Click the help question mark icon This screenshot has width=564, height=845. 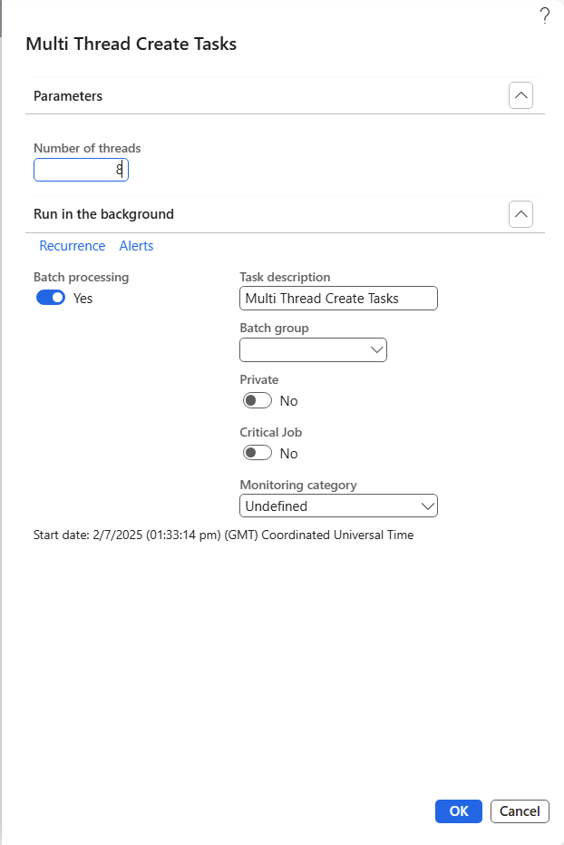pyautogui.click(x=544, y=15)
